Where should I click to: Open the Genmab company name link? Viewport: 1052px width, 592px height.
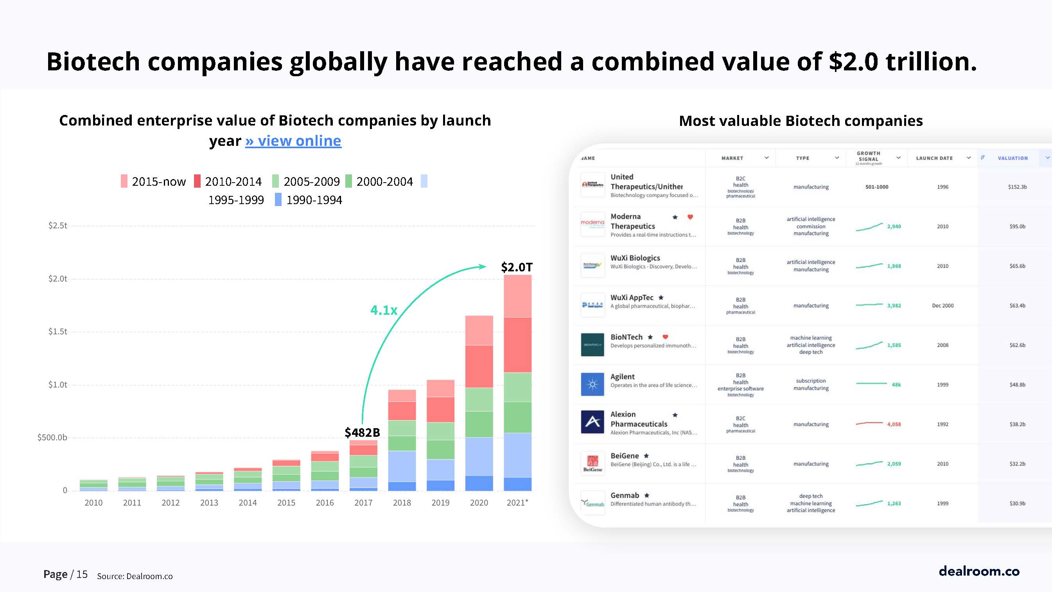[625, 495]
